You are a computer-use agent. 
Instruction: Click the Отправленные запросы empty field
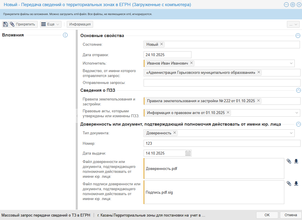click(222, 83)
